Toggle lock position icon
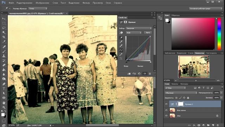The image size is (225, 127). [184, 98]
